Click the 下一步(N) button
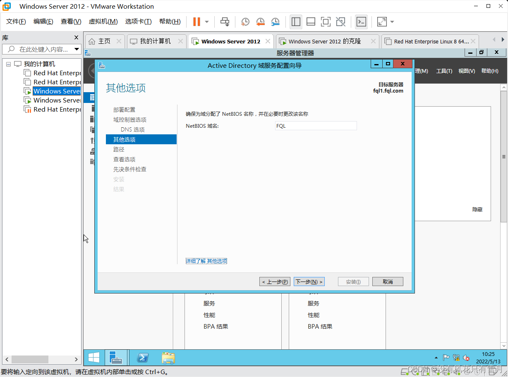Screen dimensions: 508x377 click(x=309, y=282)
